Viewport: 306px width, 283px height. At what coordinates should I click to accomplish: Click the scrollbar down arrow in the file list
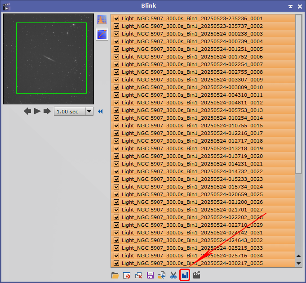pyautogui.click(x=298, y=263)
